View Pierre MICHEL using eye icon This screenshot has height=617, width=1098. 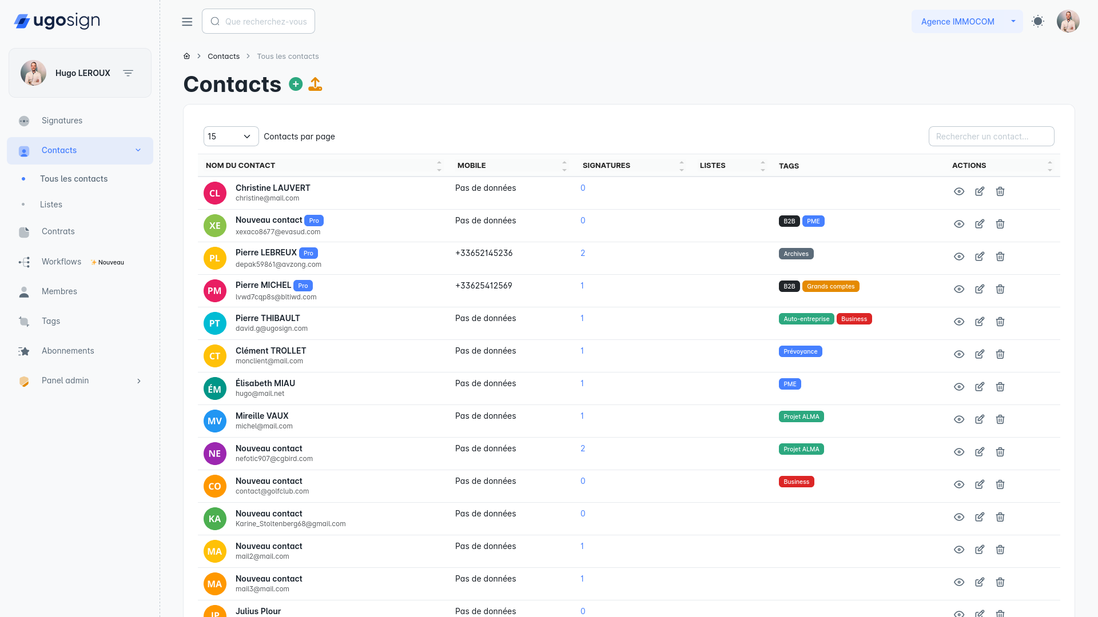[959, 289]
